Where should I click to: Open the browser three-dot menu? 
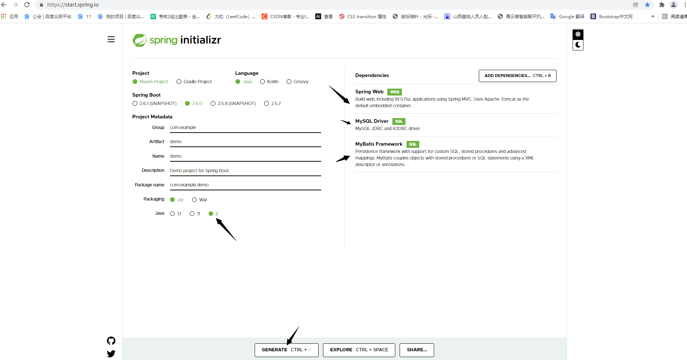[684, 5]
